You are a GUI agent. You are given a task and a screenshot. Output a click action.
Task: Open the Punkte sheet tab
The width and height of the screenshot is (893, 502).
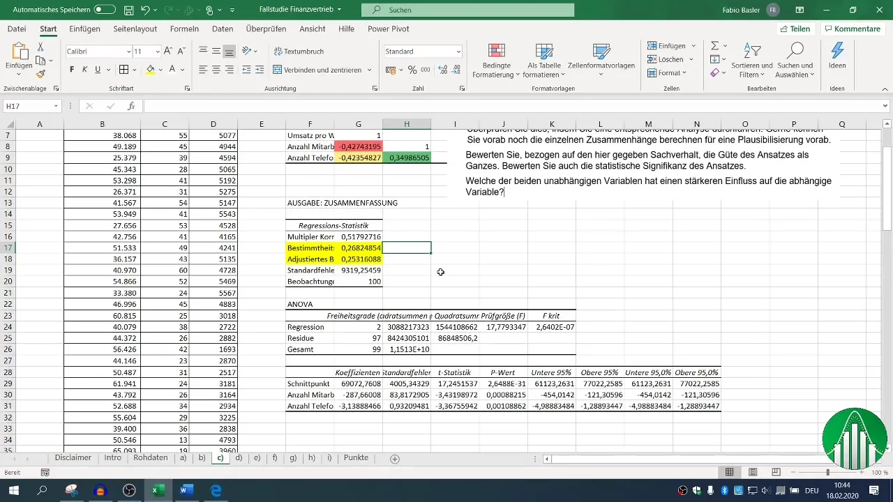pyautogui.click(x=356, y=458)
